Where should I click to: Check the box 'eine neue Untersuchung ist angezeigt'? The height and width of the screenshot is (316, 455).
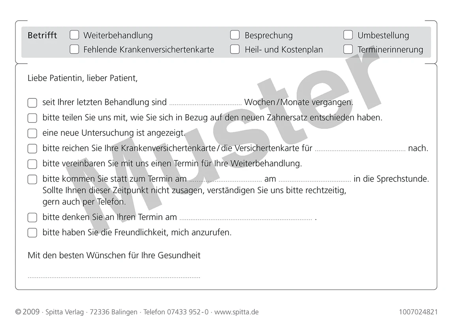32,133
